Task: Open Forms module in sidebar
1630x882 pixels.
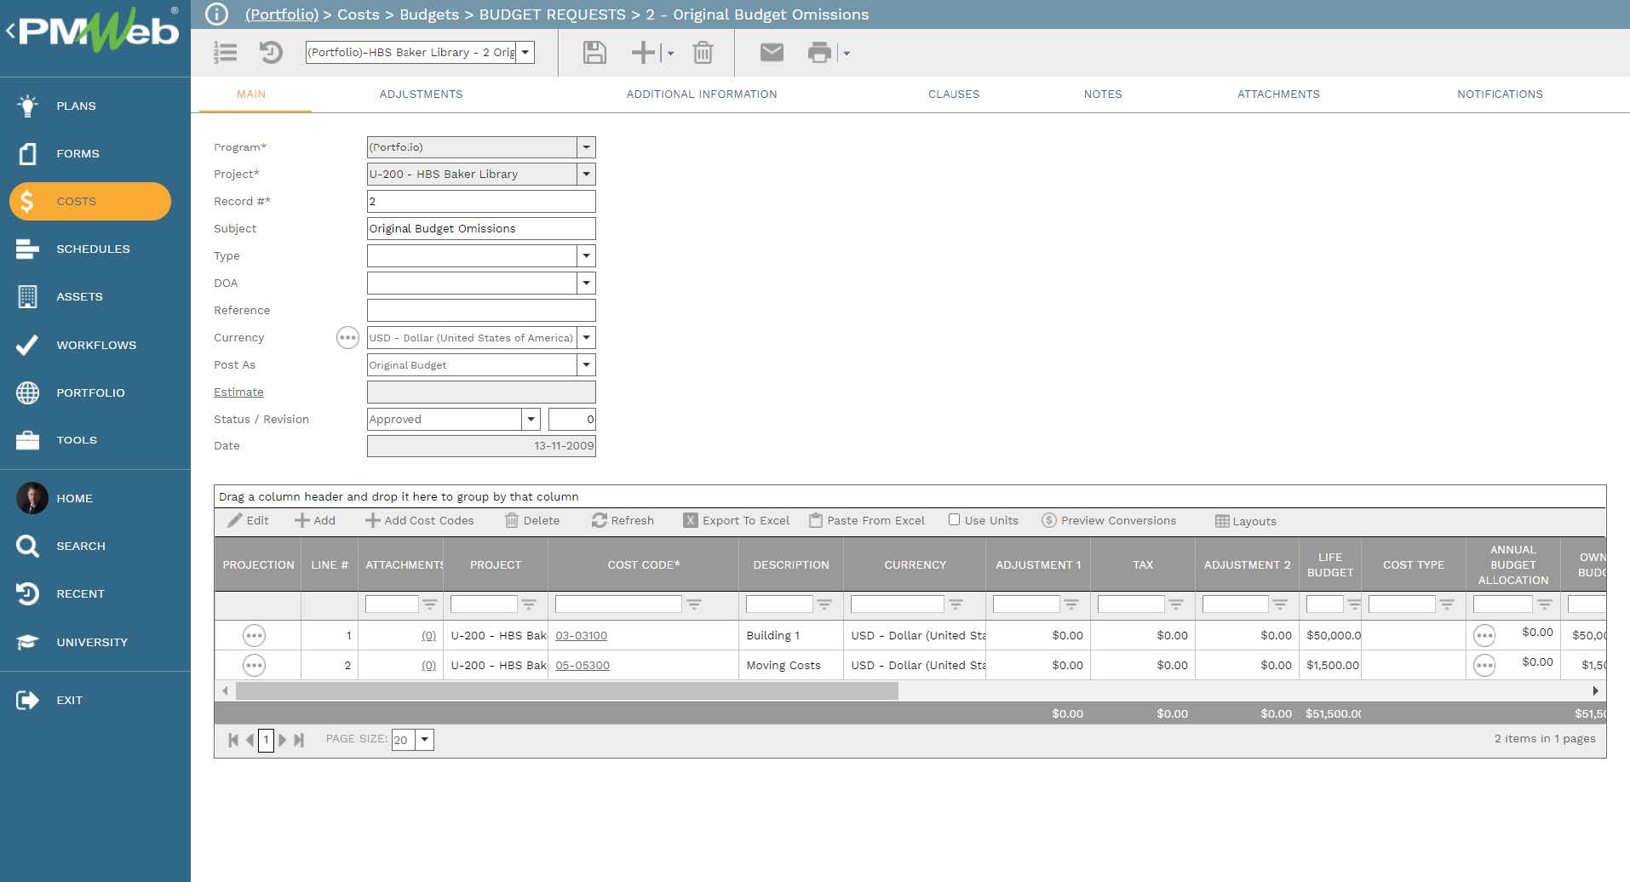Action: pyautogui.click(x=77, y=153)
